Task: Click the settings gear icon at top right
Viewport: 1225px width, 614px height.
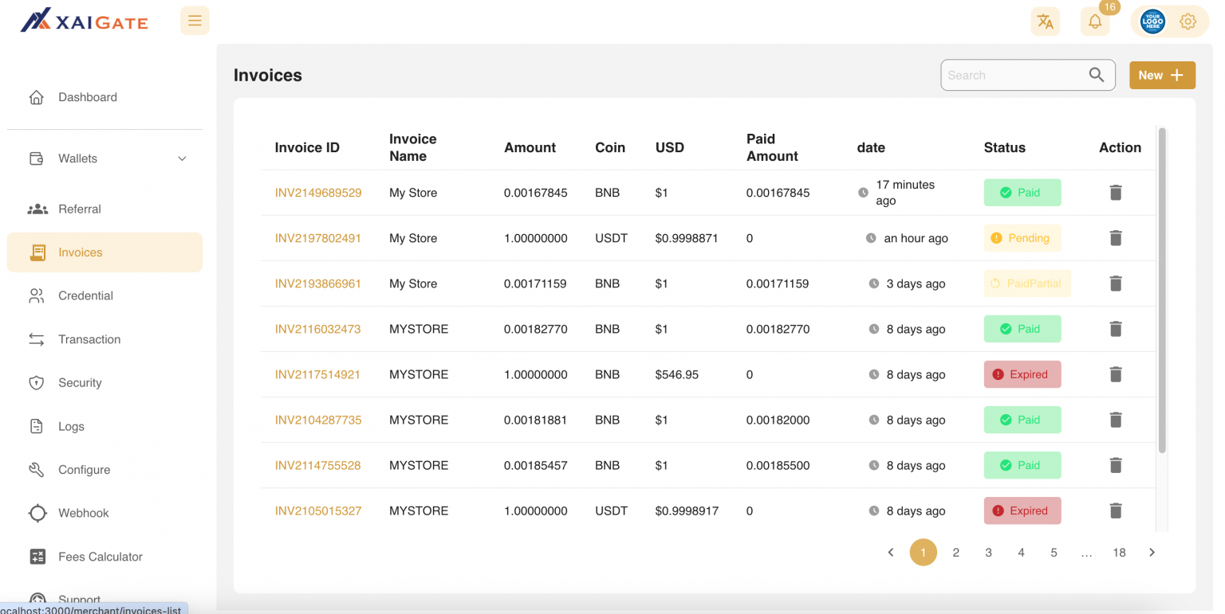Action: pos(1188,22)
